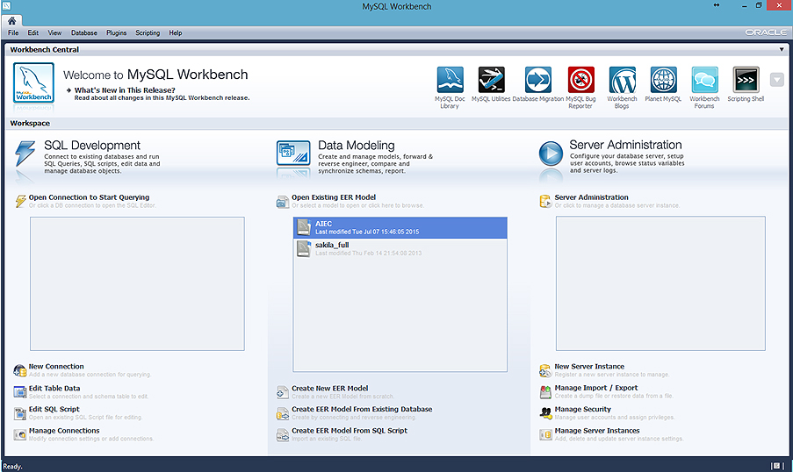Expand the shortcuts overflow arrow
Screen dimensions: 793x472
tap(776, 80)
